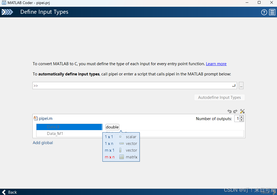Choose m x n matrix size
277x195 pixels.
click(x=121, y=157)
